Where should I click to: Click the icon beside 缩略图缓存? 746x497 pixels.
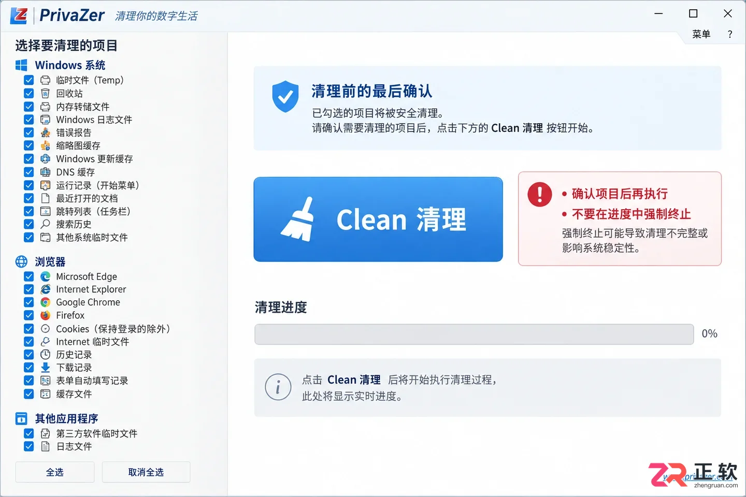[x=46, y=145]
